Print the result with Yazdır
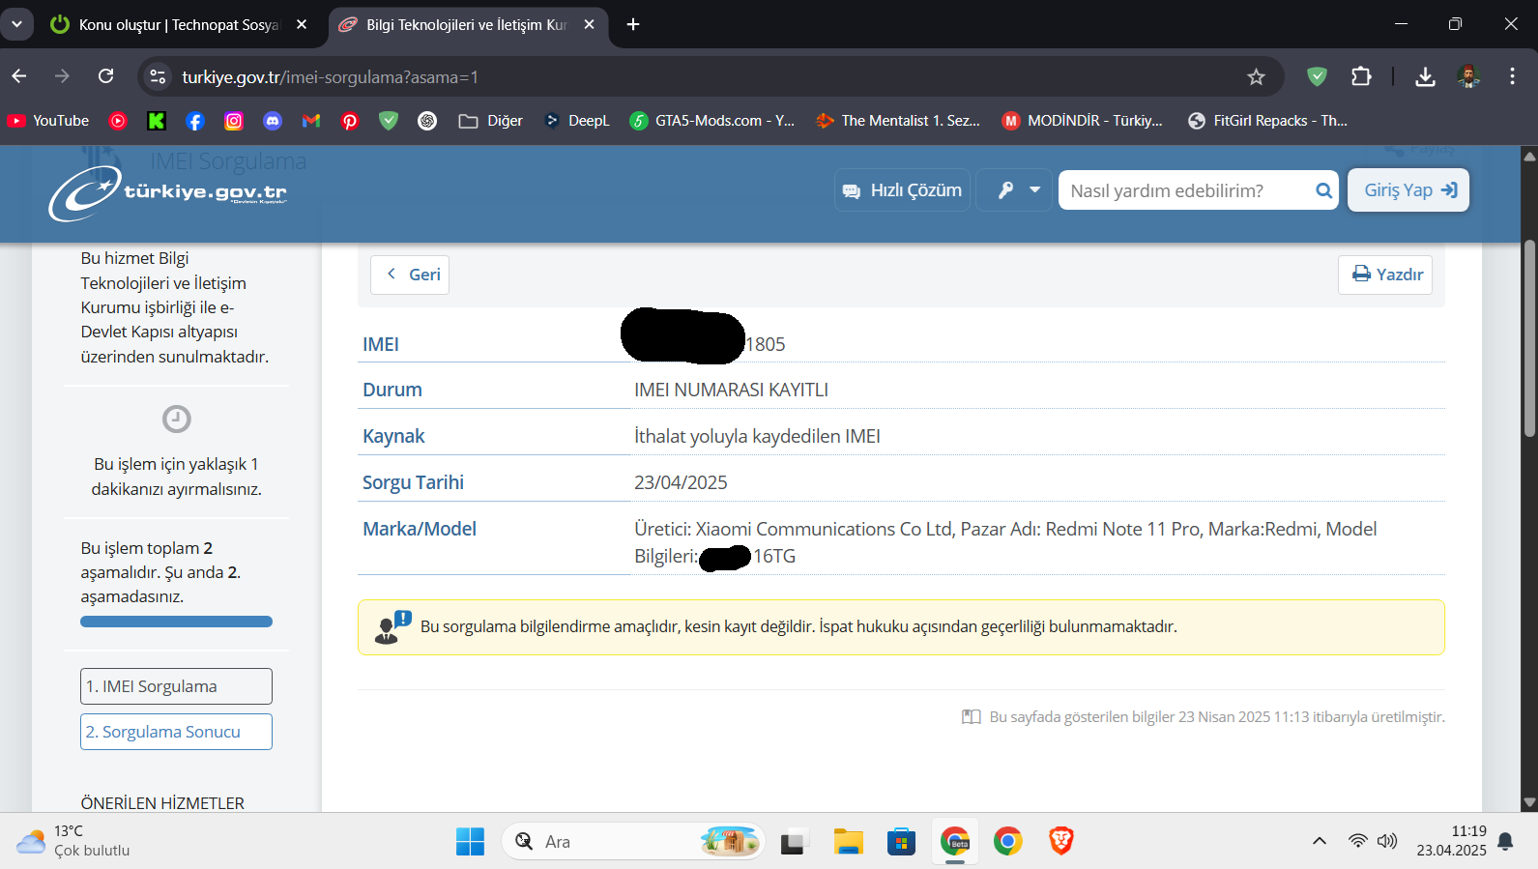 coord(1385,275)
